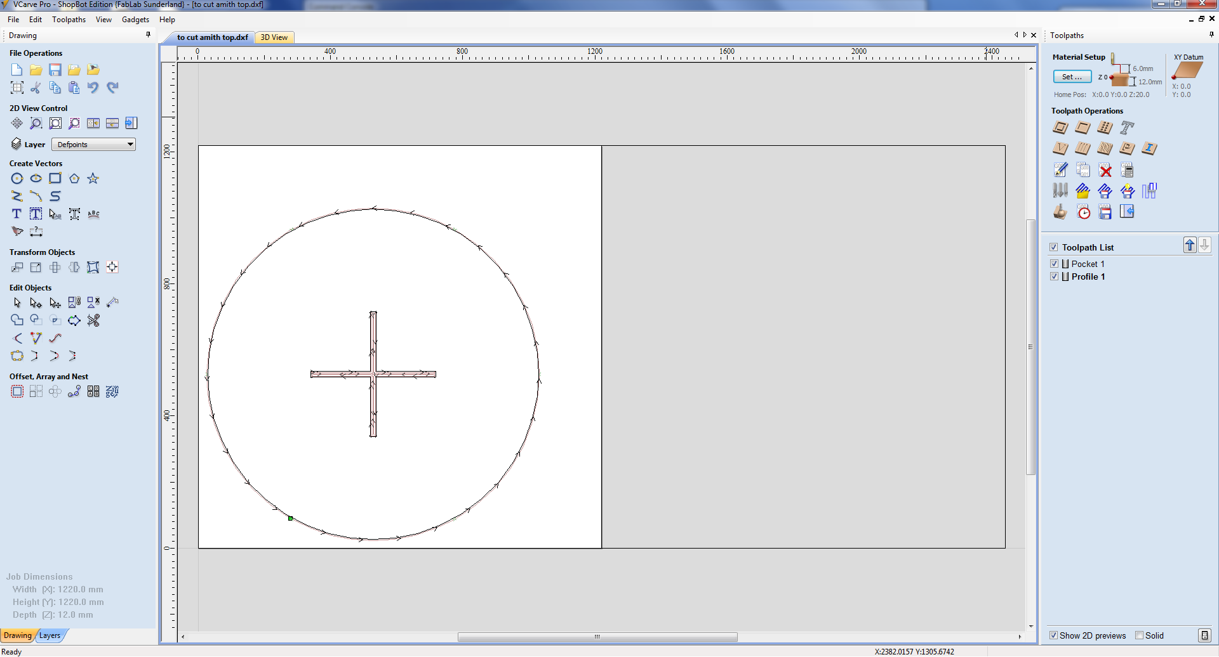Viewport: 1219px width, 657px height.
Task: Create an Inlay toolpath
Action: (1149, 148)
